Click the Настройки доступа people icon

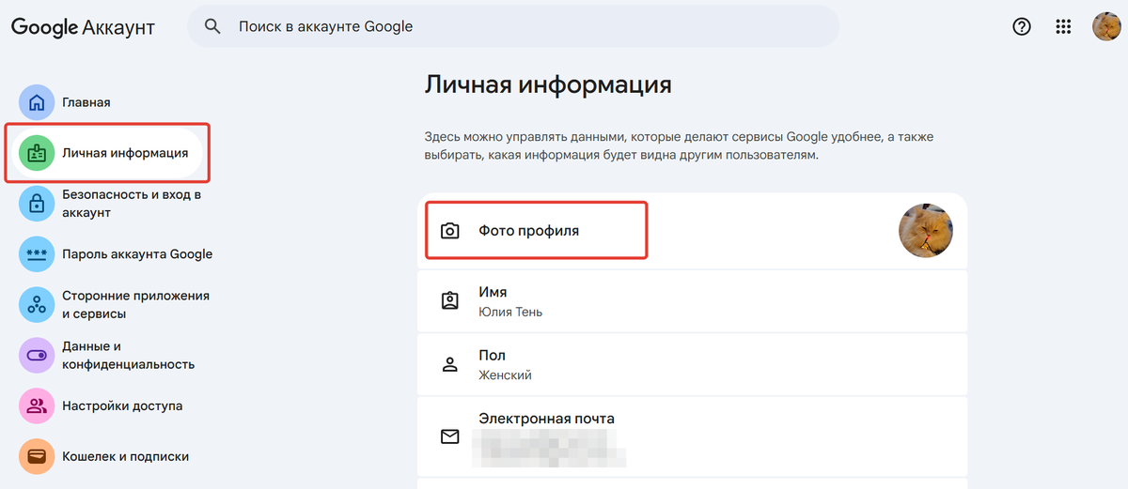38,406
